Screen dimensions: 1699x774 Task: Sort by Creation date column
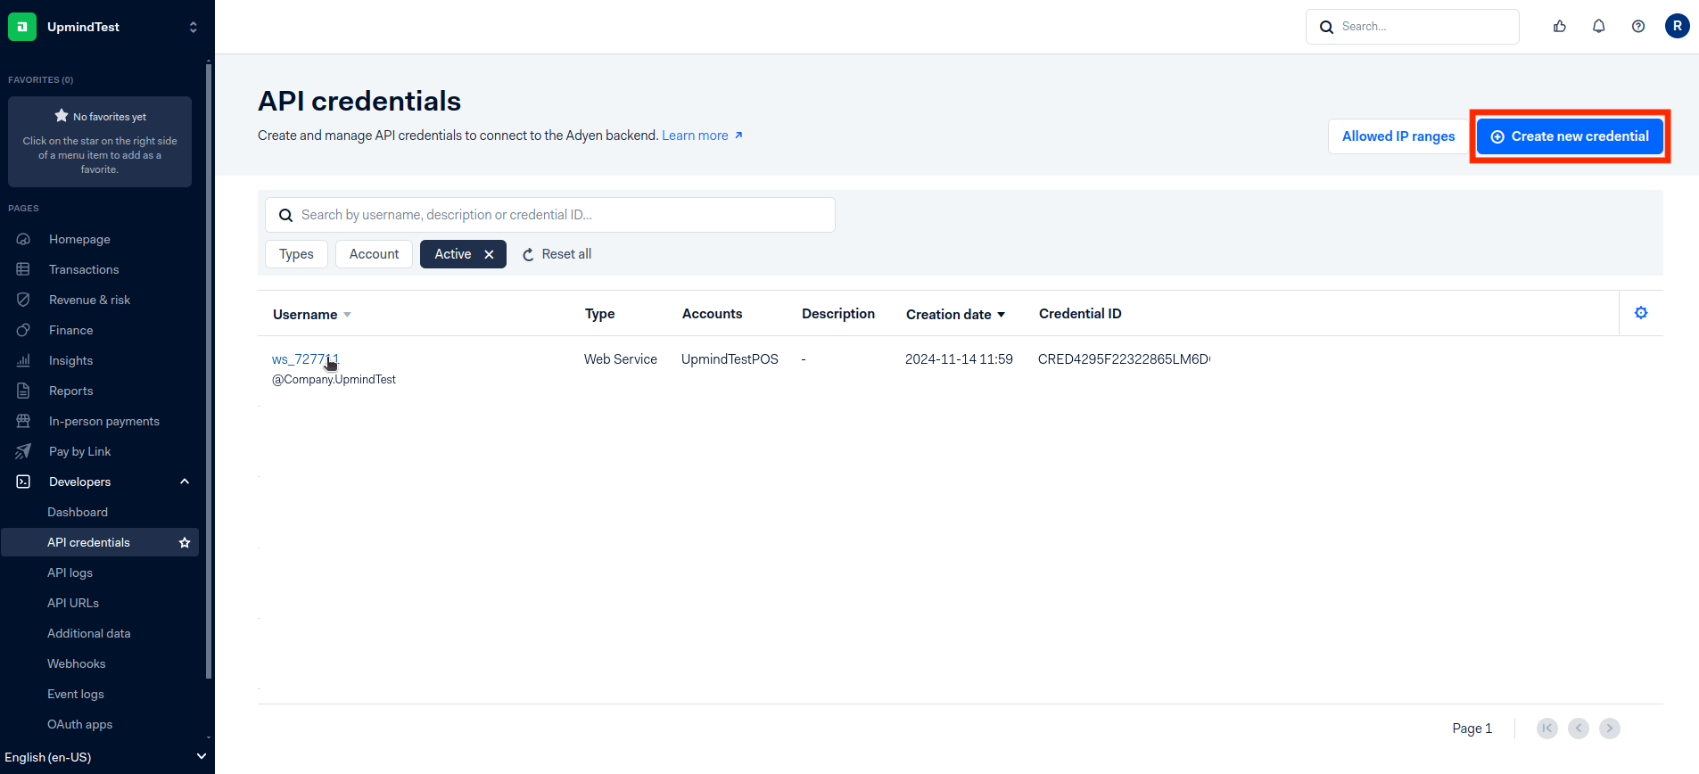click(956, 315)
